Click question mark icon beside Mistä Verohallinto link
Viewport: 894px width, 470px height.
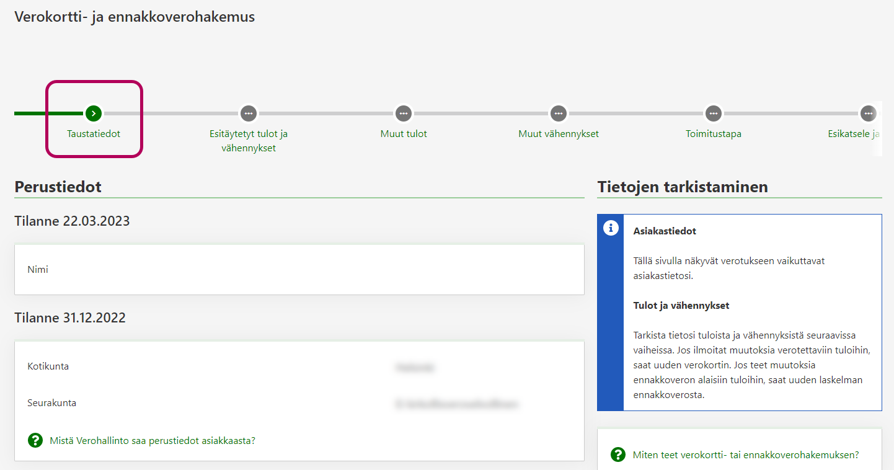(x=35, y=441)
